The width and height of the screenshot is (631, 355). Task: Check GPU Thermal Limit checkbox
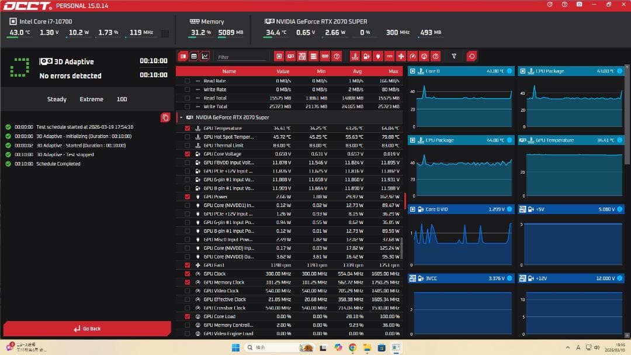(x=187, y=145)
